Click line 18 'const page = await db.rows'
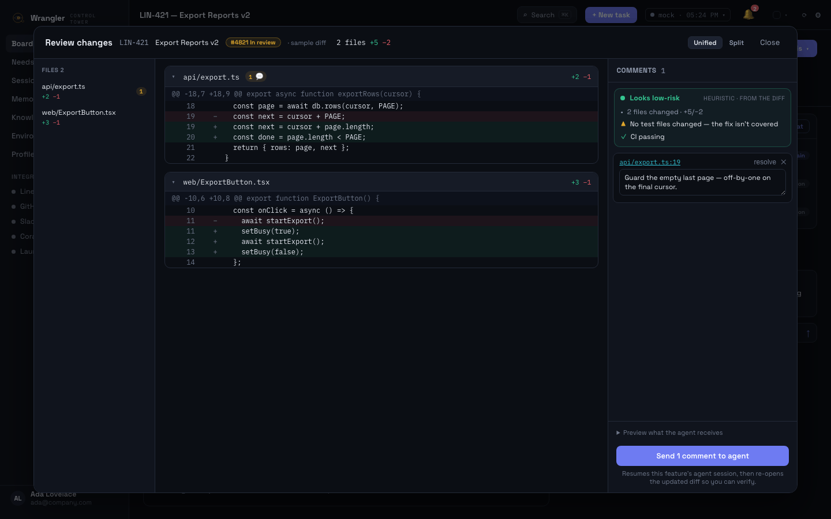This screenshot has height=519, width=831. pyautogui.click(x=381, y=106)
